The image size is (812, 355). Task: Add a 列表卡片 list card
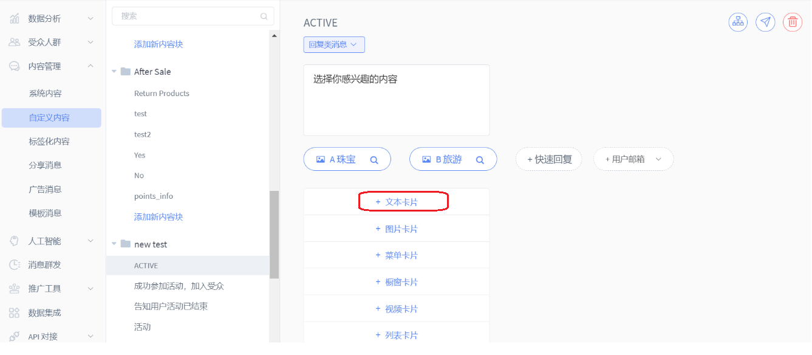point(397,335)
